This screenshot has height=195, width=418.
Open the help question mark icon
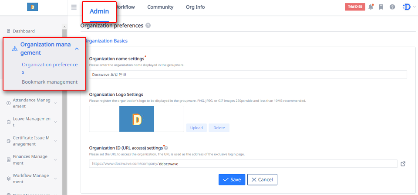pos(392,7)
